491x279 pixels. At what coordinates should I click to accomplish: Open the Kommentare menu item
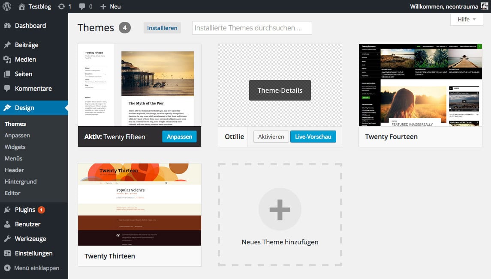coord(34,89)
